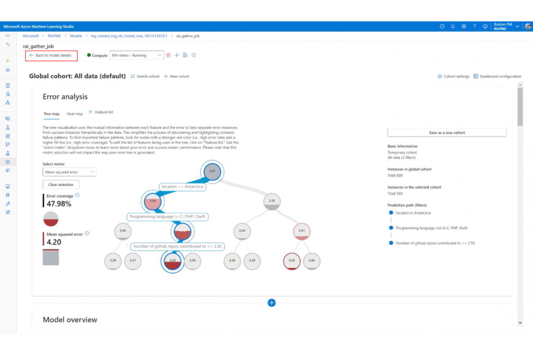Open the Models cube icon in sidebar
The height and width of the screenshot is (355, 533).
[8, 162]
